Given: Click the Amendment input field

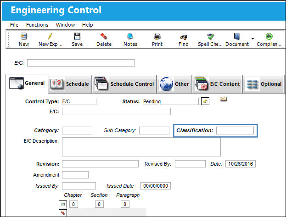Looking at the screenshot, I should pyautogui.click(x=75, y=175).
